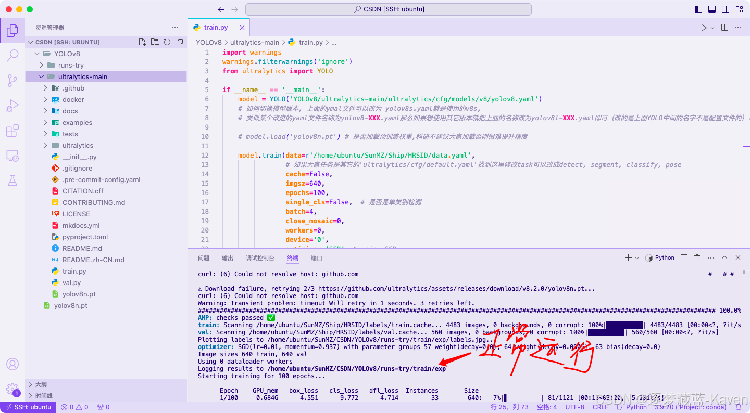The width and height of the screenshot is (750, 413).
Task: Open new terminal profile dropdown
Action: click(637, 258)
